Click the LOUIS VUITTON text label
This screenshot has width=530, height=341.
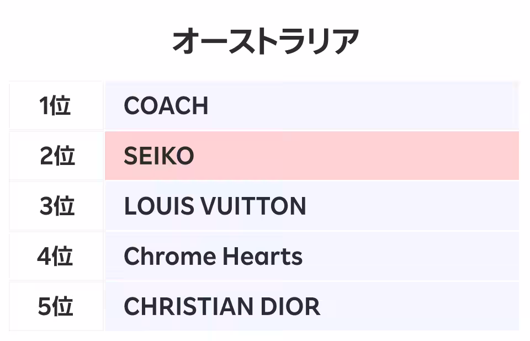[215, 206]
